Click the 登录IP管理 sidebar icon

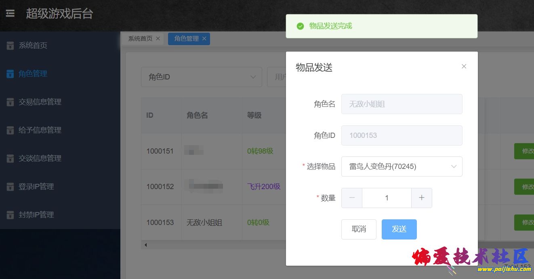click(10, 186)
